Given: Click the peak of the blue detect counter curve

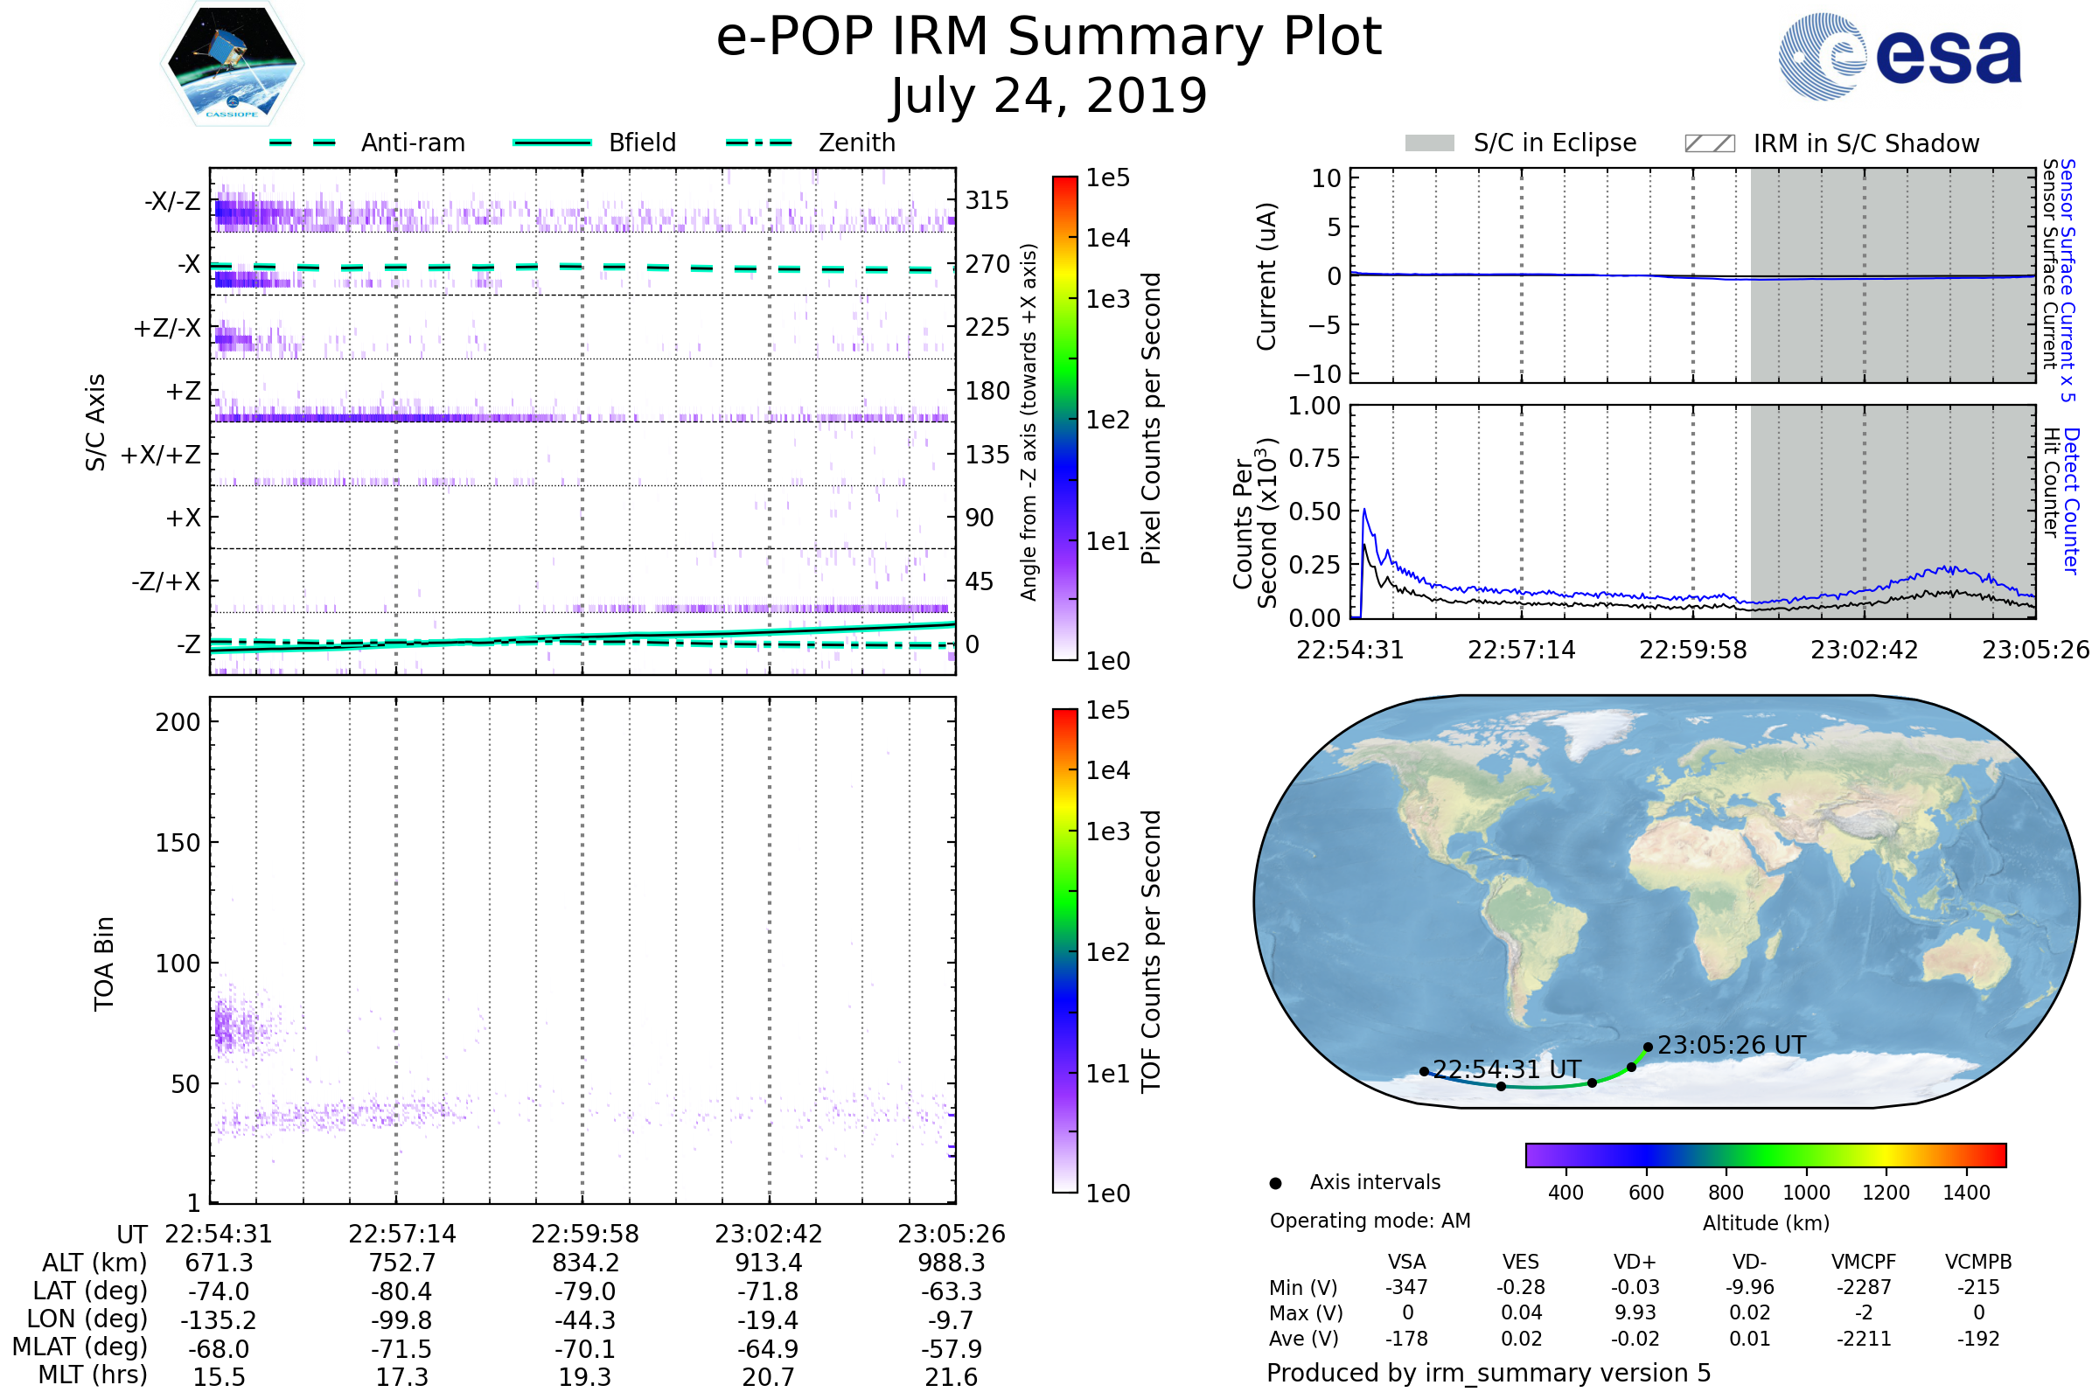Looking at the screenshot, I should pos(1364,510).
